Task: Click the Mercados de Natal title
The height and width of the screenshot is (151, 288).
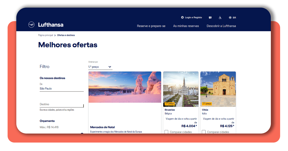Action: point(102,127)
